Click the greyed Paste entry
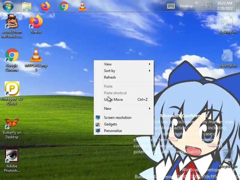 [x=124, y=86]
